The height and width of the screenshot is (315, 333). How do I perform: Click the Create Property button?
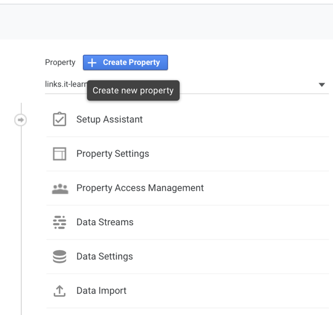125,63
